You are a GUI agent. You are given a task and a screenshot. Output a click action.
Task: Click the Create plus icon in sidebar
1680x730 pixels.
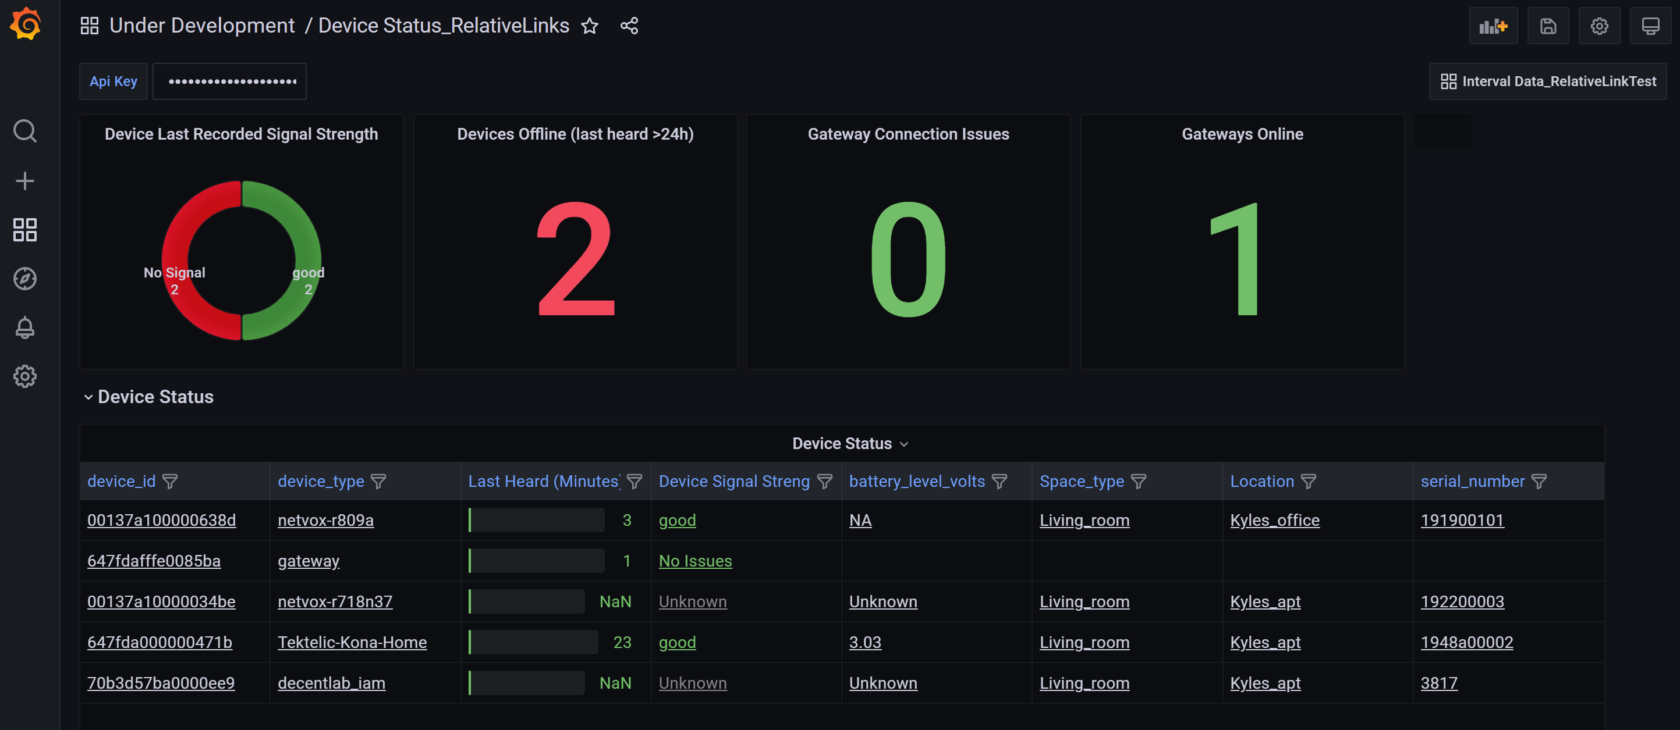point(25,180)
